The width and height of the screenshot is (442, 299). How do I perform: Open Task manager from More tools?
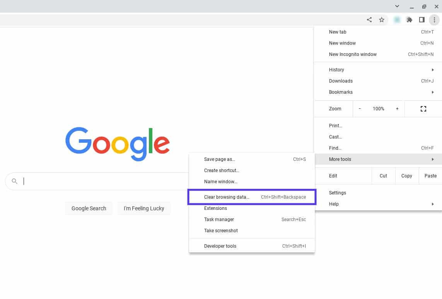[x=219, y=219]
